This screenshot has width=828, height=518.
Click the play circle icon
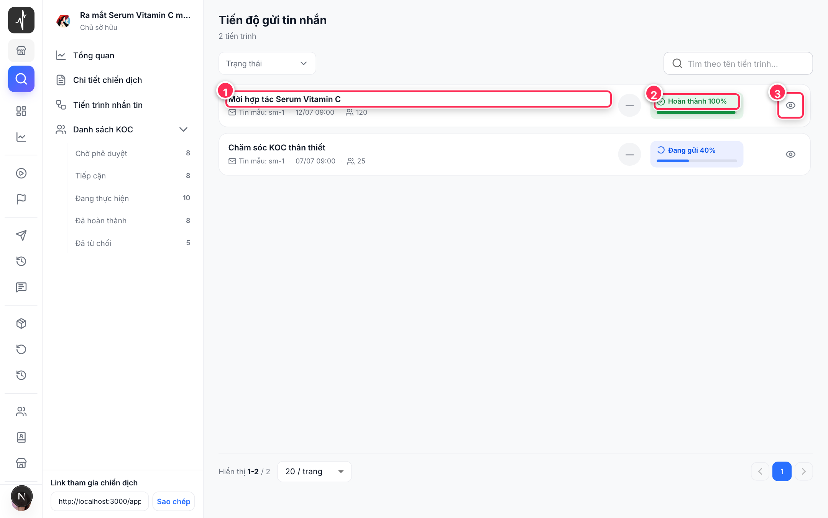point(21,173)
